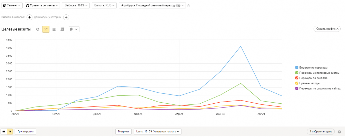Expand 'Валюта: RUB' currency dropdown

pos(104,5)
